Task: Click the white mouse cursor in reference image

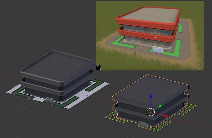Action: 156,38
